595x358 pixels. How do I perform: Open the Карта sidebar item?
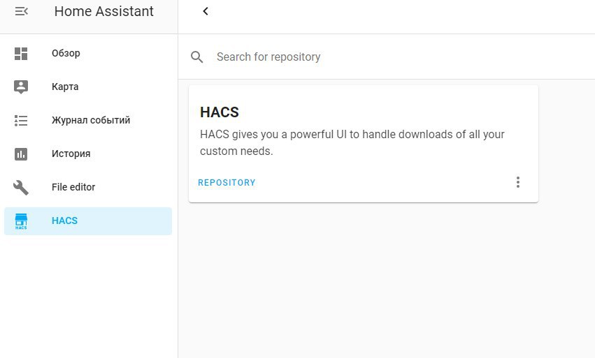pyautogui.click(x=88, y=87)
